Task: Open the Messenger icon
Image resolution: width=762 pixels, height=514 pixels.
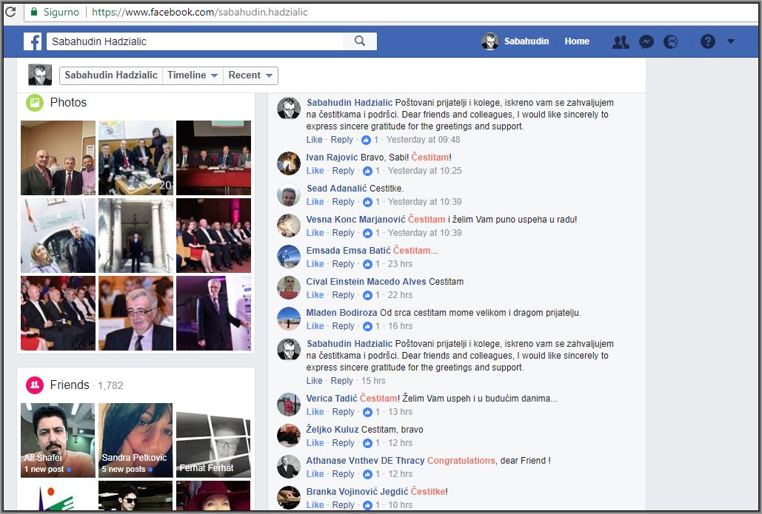Action: pyautogui.click(x=646, y=41)
